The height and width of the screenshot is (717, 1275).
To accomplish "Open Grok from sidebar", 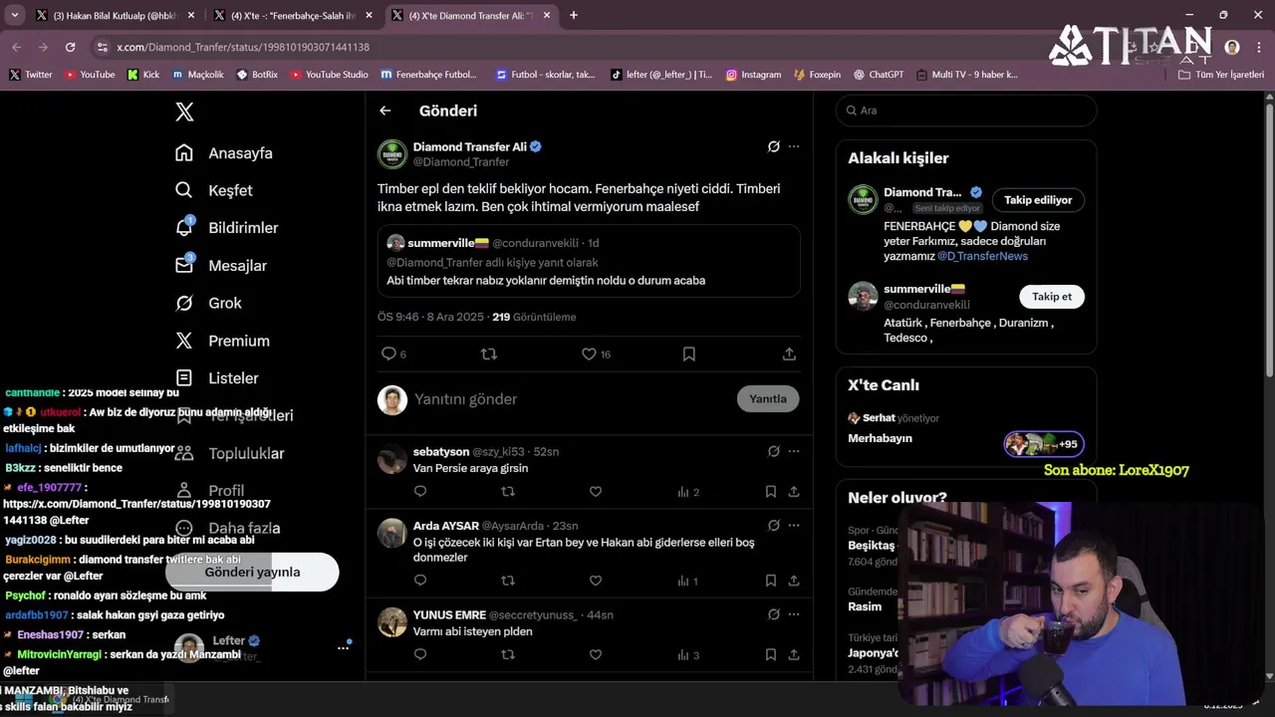I will (x=208, y=303).
